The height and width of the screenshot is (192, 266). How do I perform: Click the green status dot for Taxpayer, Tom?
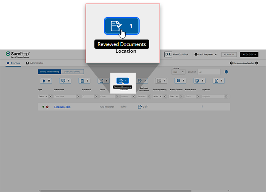point(43,107)
